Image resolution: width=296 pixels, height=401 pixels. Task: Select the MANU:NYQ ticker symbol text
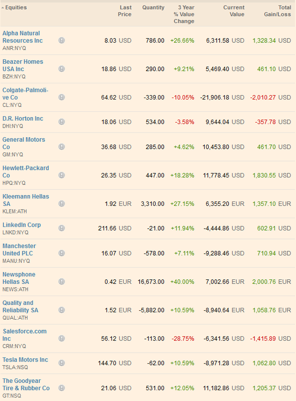[x=16, y=261]
